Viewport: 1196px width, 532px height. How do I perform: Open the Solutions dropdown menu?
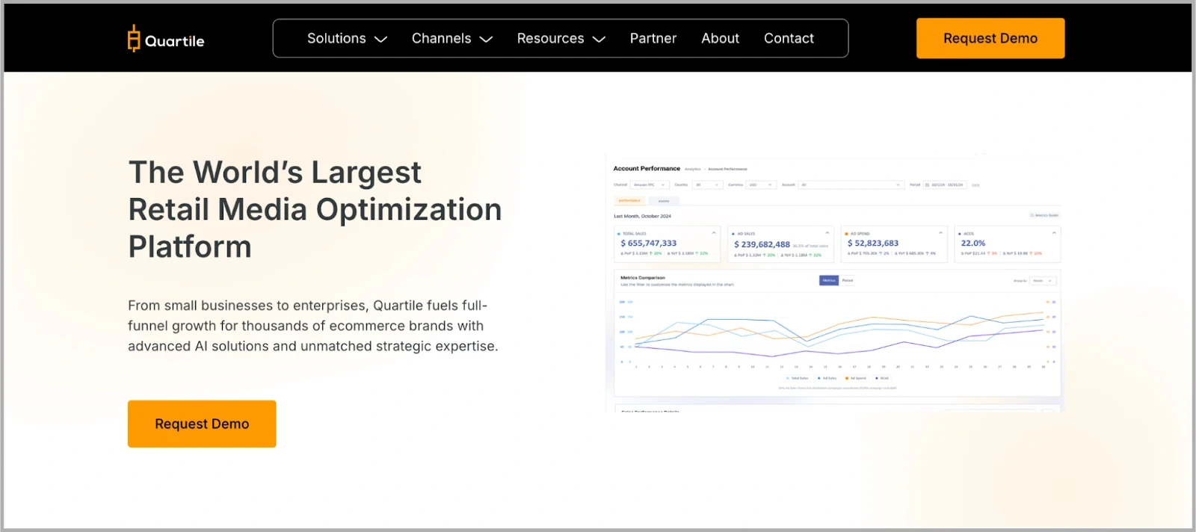coord(347,38)
